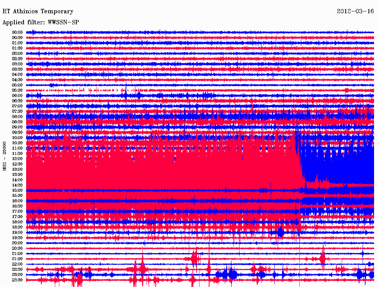Screen dimensions: 377x287
Task: Click the 02:00 time label
Action: (x=17, y=53)
